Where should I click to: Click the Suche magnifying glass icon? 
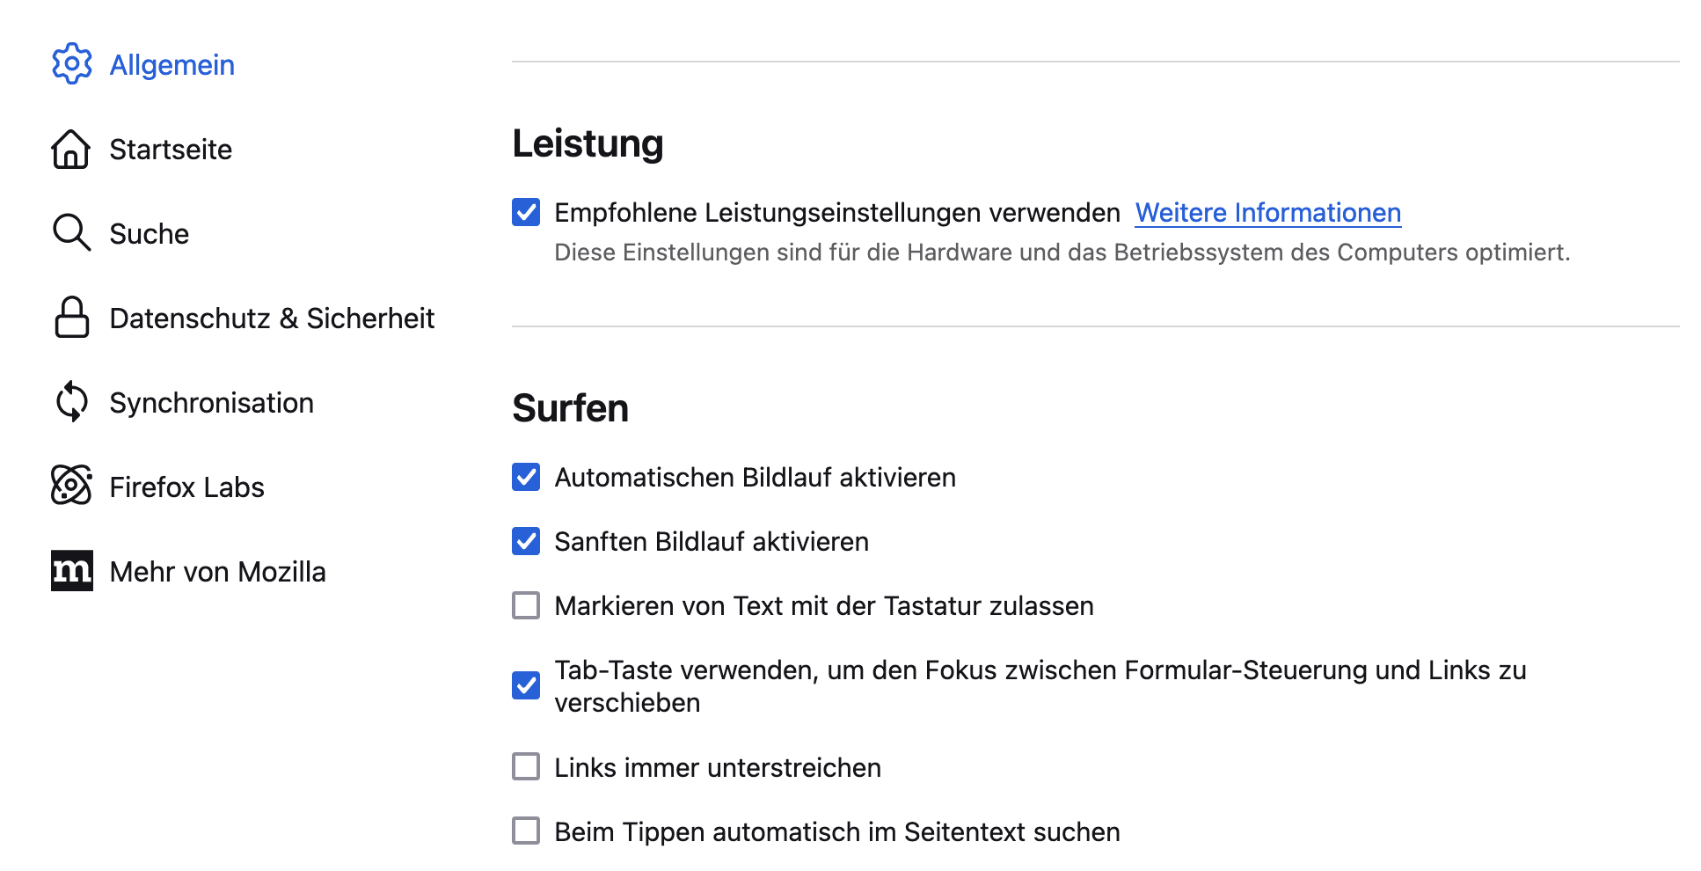tap(71, 233)
